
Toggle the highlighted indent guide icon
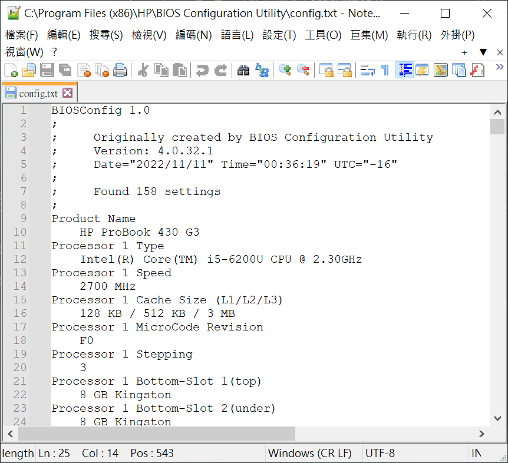click(404, 70)
